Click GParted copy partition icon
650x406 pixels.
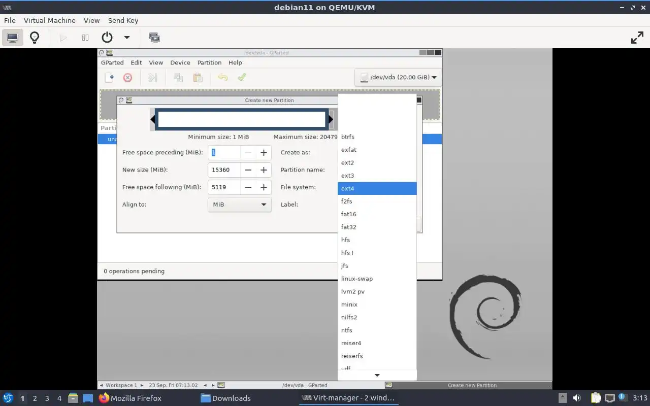[x=178, y=78]
